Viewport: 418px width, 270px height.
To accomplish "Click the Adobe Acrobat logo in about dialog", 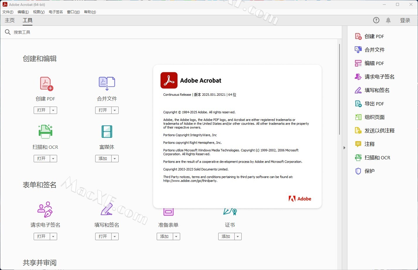I will 169,80.
